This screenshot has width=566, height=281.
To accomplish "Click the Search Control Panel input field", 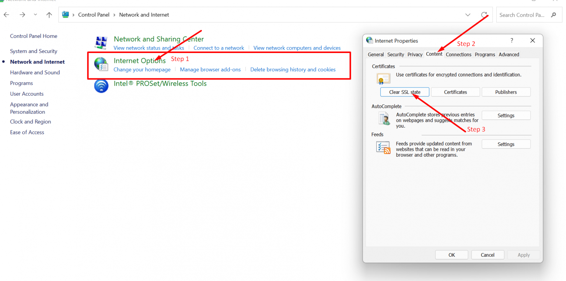I will pos(523,15).
